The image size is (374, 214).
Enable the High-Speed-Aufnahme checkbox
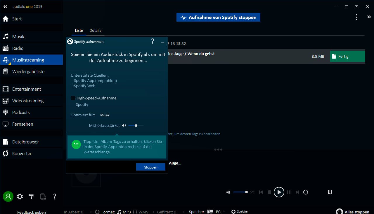73,98
